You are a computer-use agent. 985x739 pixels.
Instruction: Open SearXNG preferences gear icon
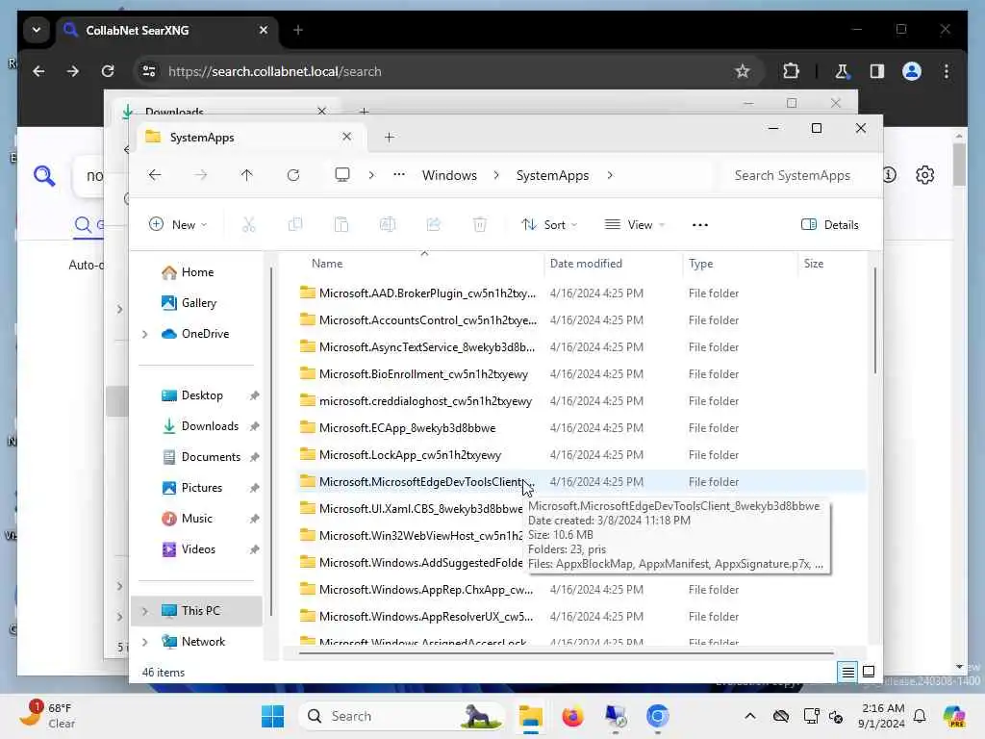pyautogui.click(x=924, y=175)
